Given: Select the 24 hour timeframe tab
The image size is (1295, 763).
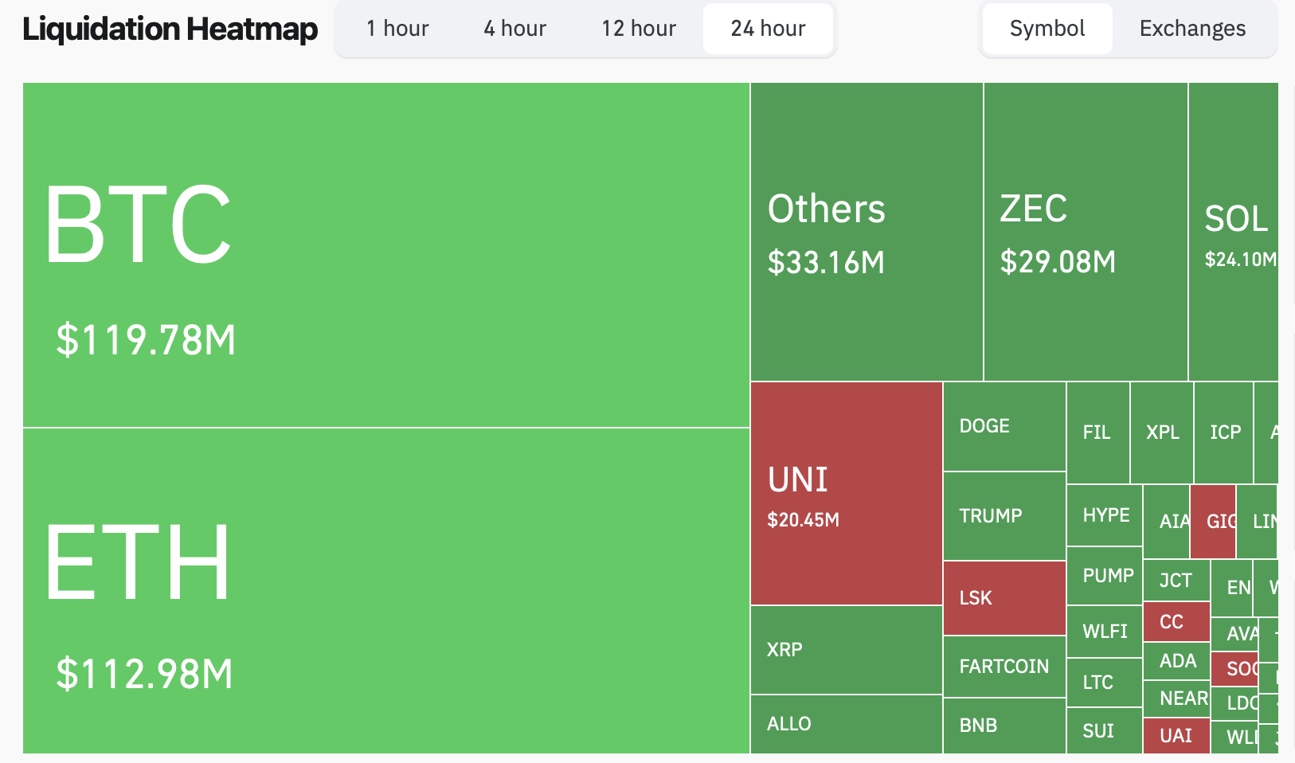Looking at the screenshot, I should (x=768, y=29).
